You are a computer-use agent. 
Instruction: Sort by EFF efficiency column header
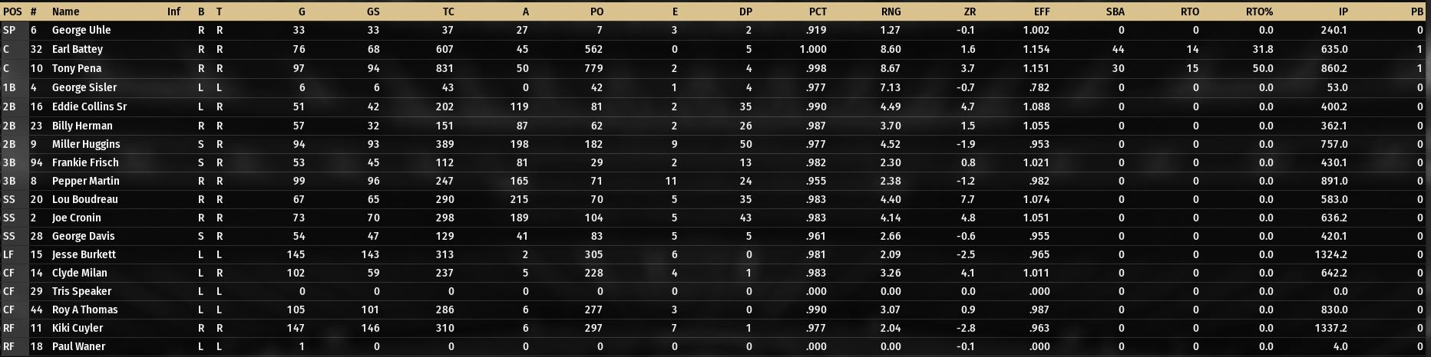pyautogui.click(x=1042, y=11)
